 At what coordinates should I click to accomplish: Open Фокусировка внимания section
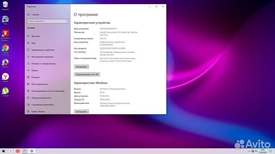[x=47, y=57]
